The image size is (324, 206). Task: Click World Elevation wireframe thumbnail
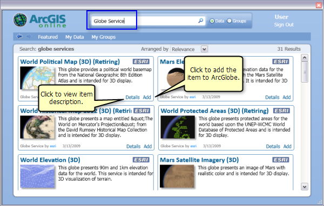pyautogui.click(x=38, y=176)
